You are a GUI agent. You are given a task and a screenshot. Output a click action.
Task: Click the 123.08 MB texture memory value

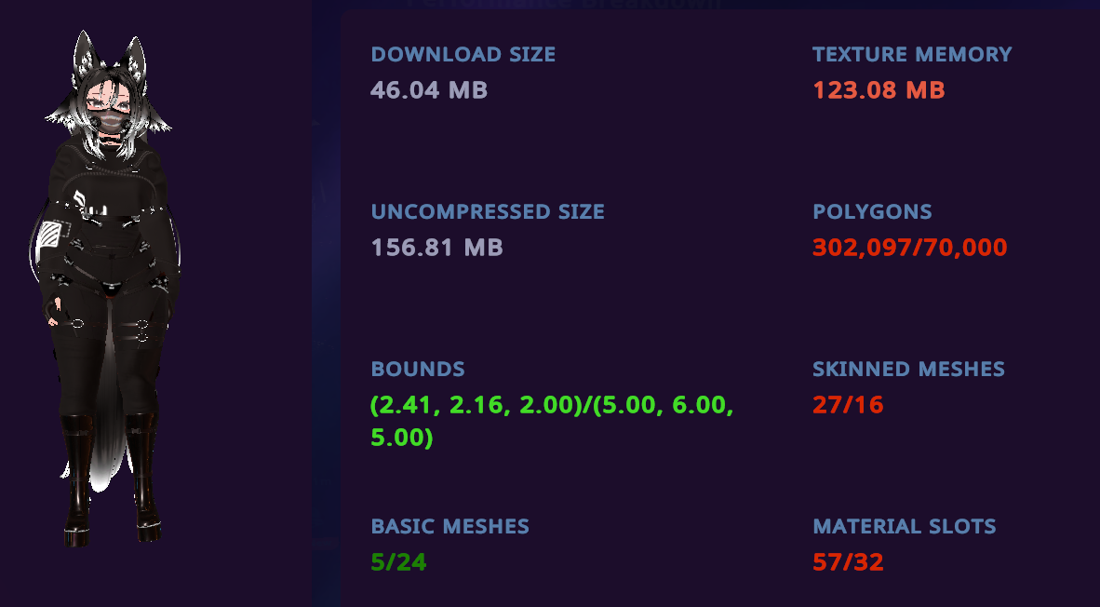pos(879,89)
